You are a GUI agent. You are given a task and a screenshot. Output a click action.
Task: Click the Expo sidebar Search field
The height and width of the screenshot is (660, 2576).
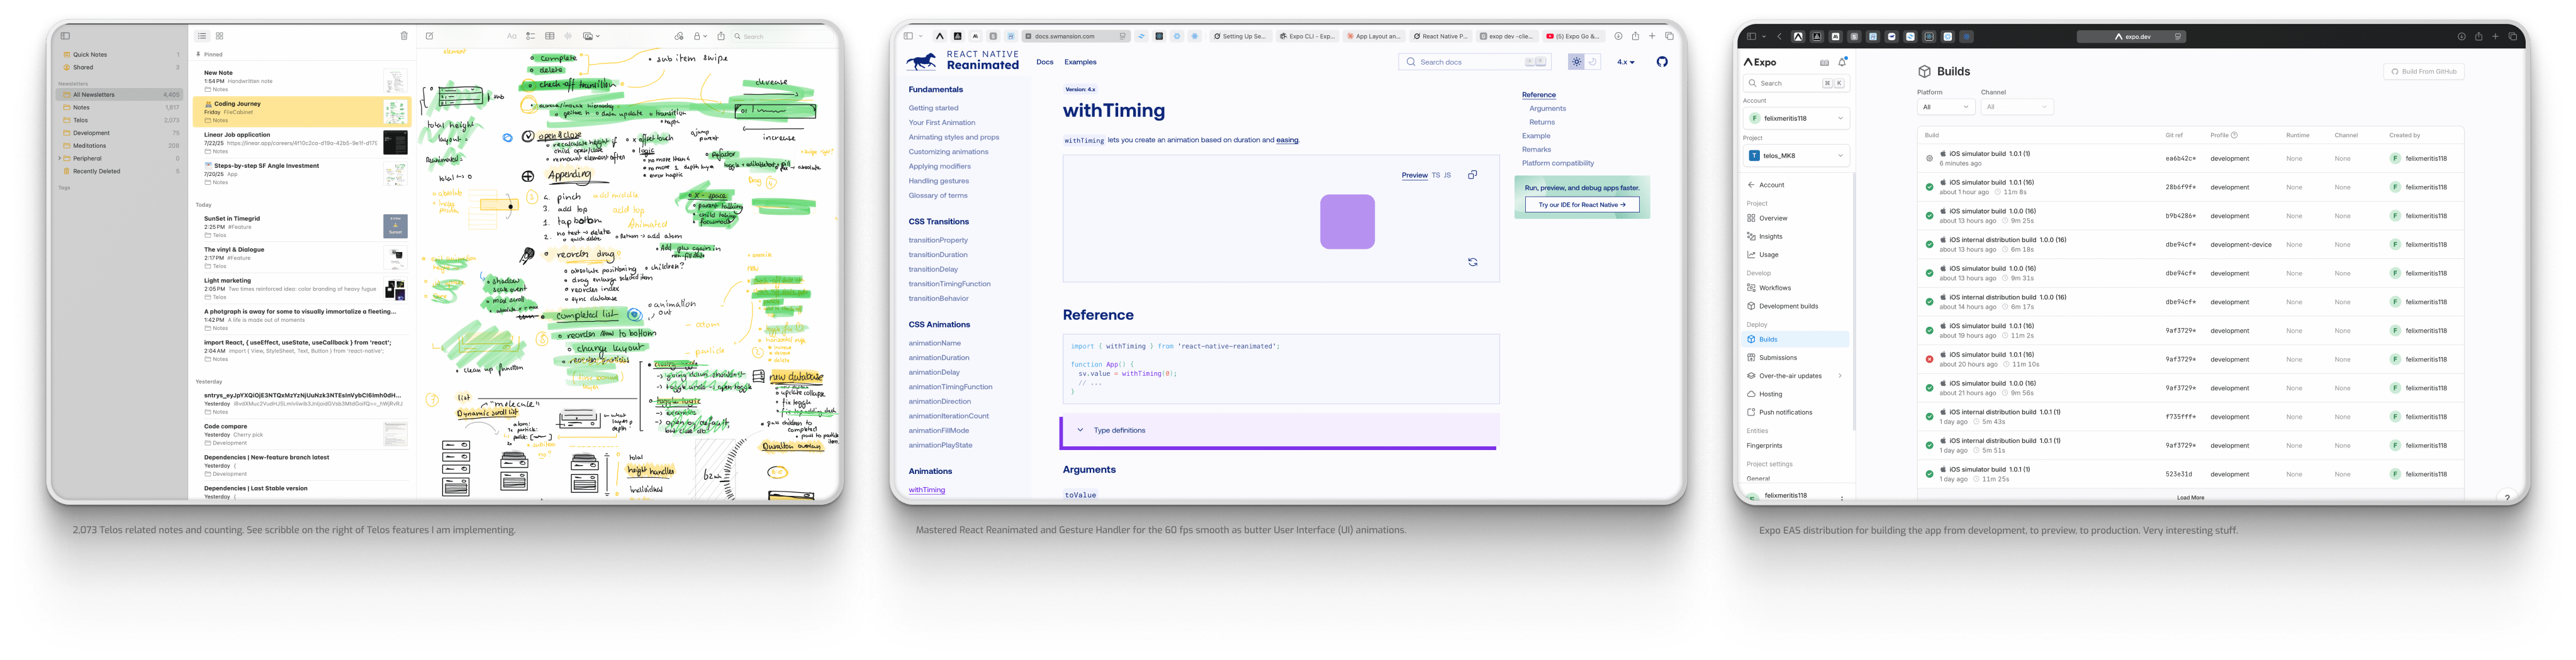tap(1796, 84)
